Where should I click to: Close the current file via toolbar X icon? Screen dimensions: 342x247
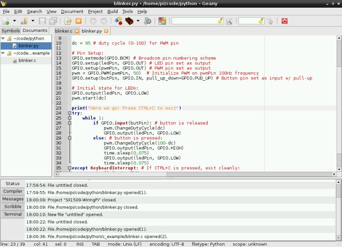78,20
